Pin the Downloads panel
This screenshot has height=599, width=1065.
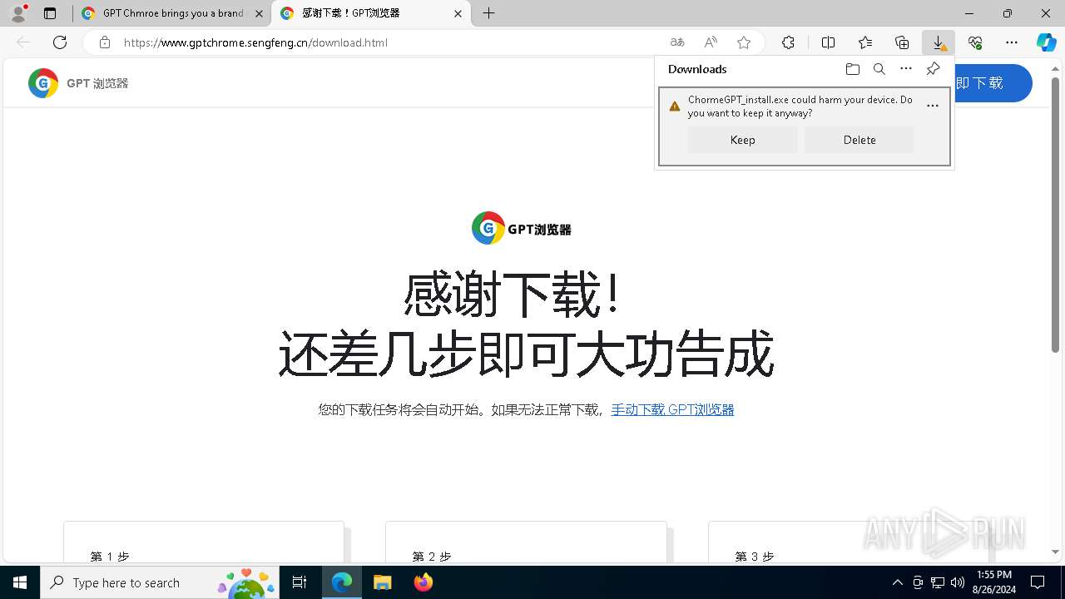[933, 69]
